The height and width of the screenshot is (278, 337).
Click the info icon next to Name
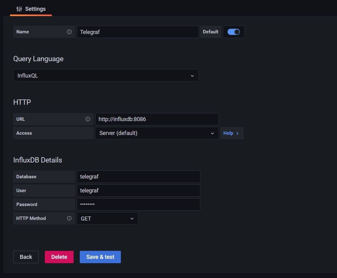click(x=69, y=32)
